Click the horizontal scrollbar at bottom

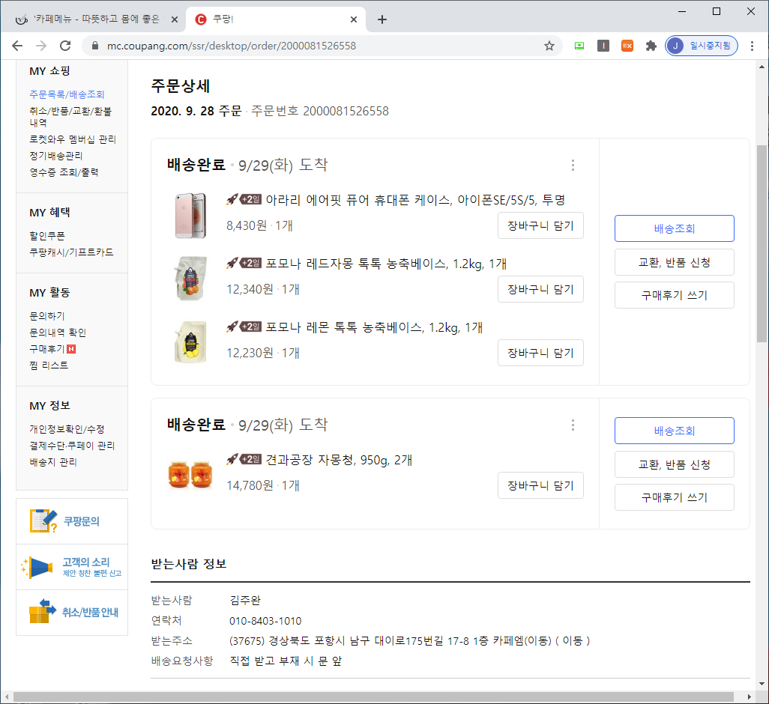(x=373, y=697)
